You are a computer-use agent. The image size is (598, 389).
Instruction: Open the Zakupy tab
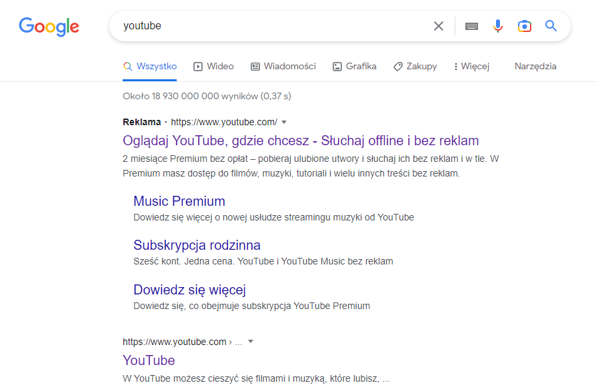(x=415, y=67)
